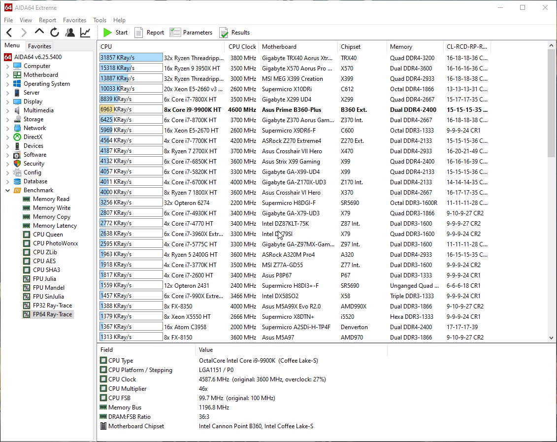Select the CPU SHA3 benchmark icon
The height and width of the screenshot is (442, 557).
coord(26,270)
